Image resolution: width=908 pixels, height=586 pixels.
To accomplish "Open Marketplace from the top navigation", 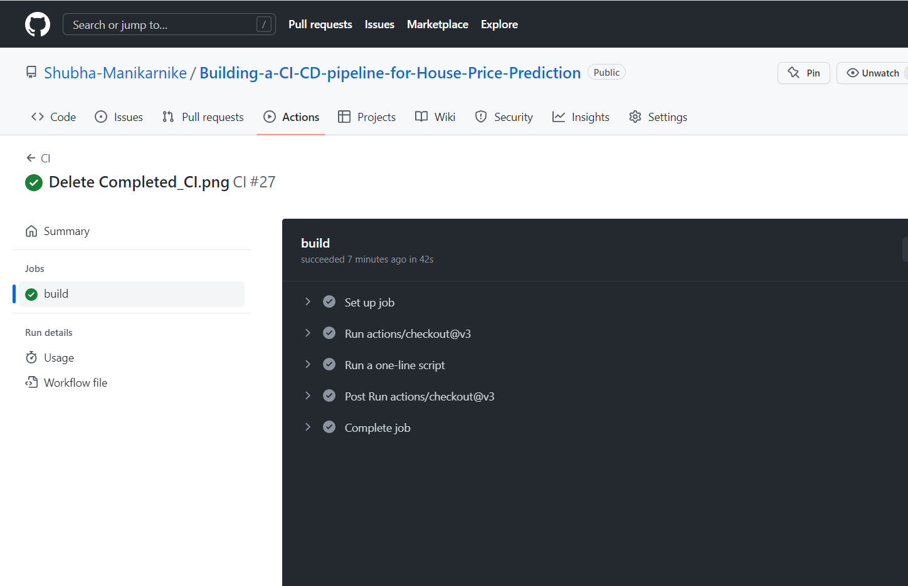I will click(x=437, y=24).
